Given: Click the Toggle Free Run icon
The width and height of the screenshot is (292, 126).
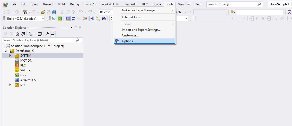Looking at the screenshot, I should click(x=85, y=18).
